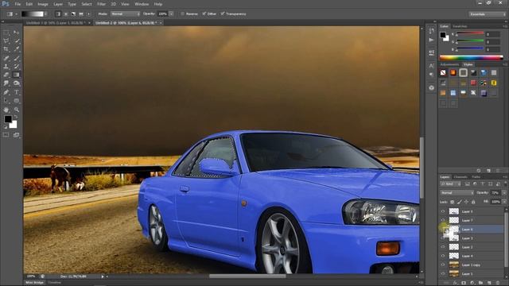509x286 pixels.
Task: Click the lock all padlock icon
Action: click(x=473, y=202)
